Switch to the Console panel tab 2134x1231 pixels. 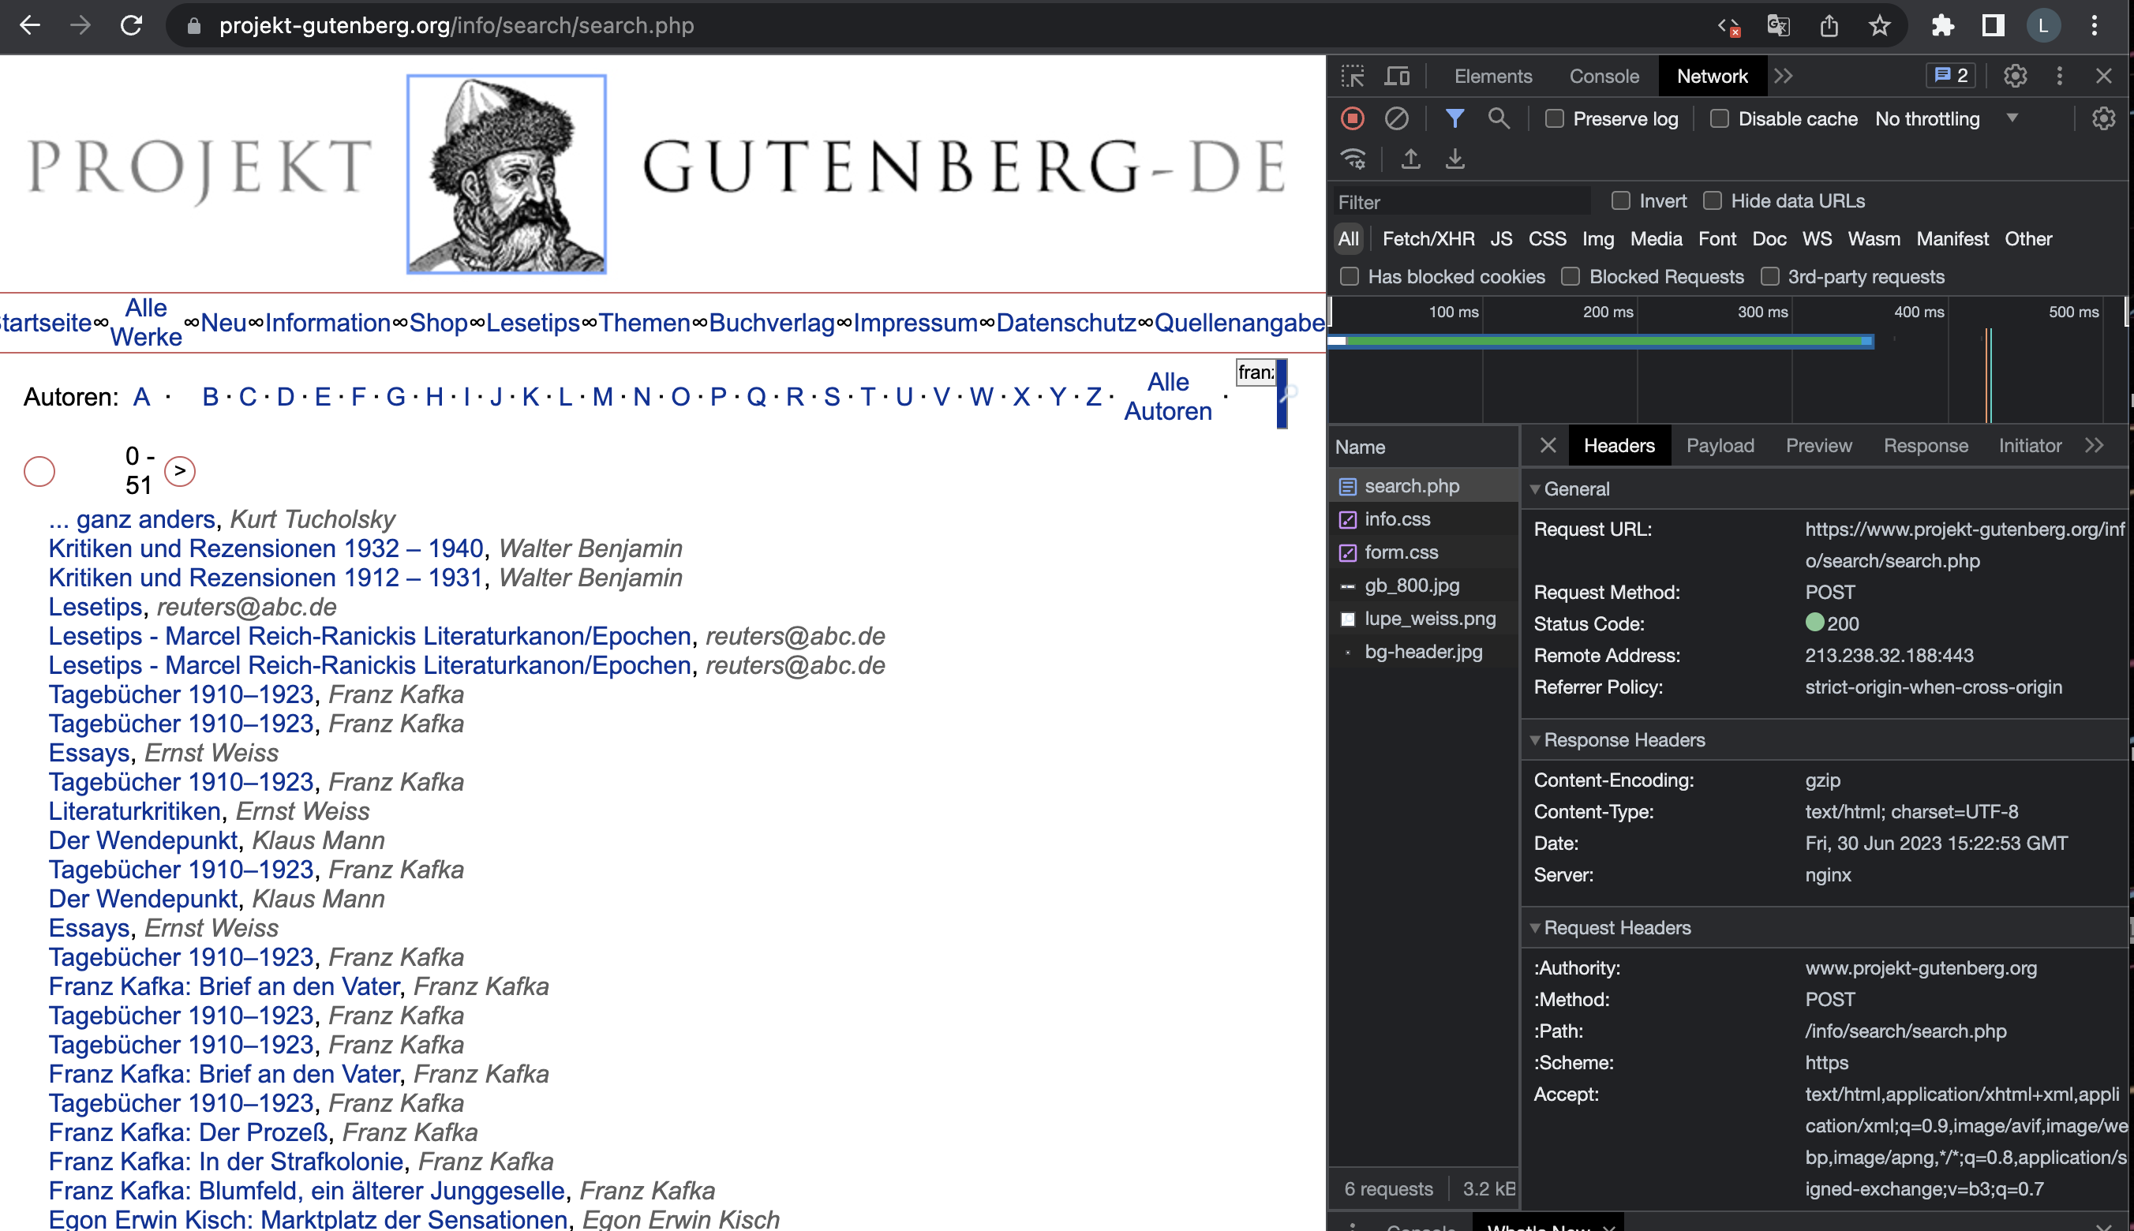[x=1604, y=76]
